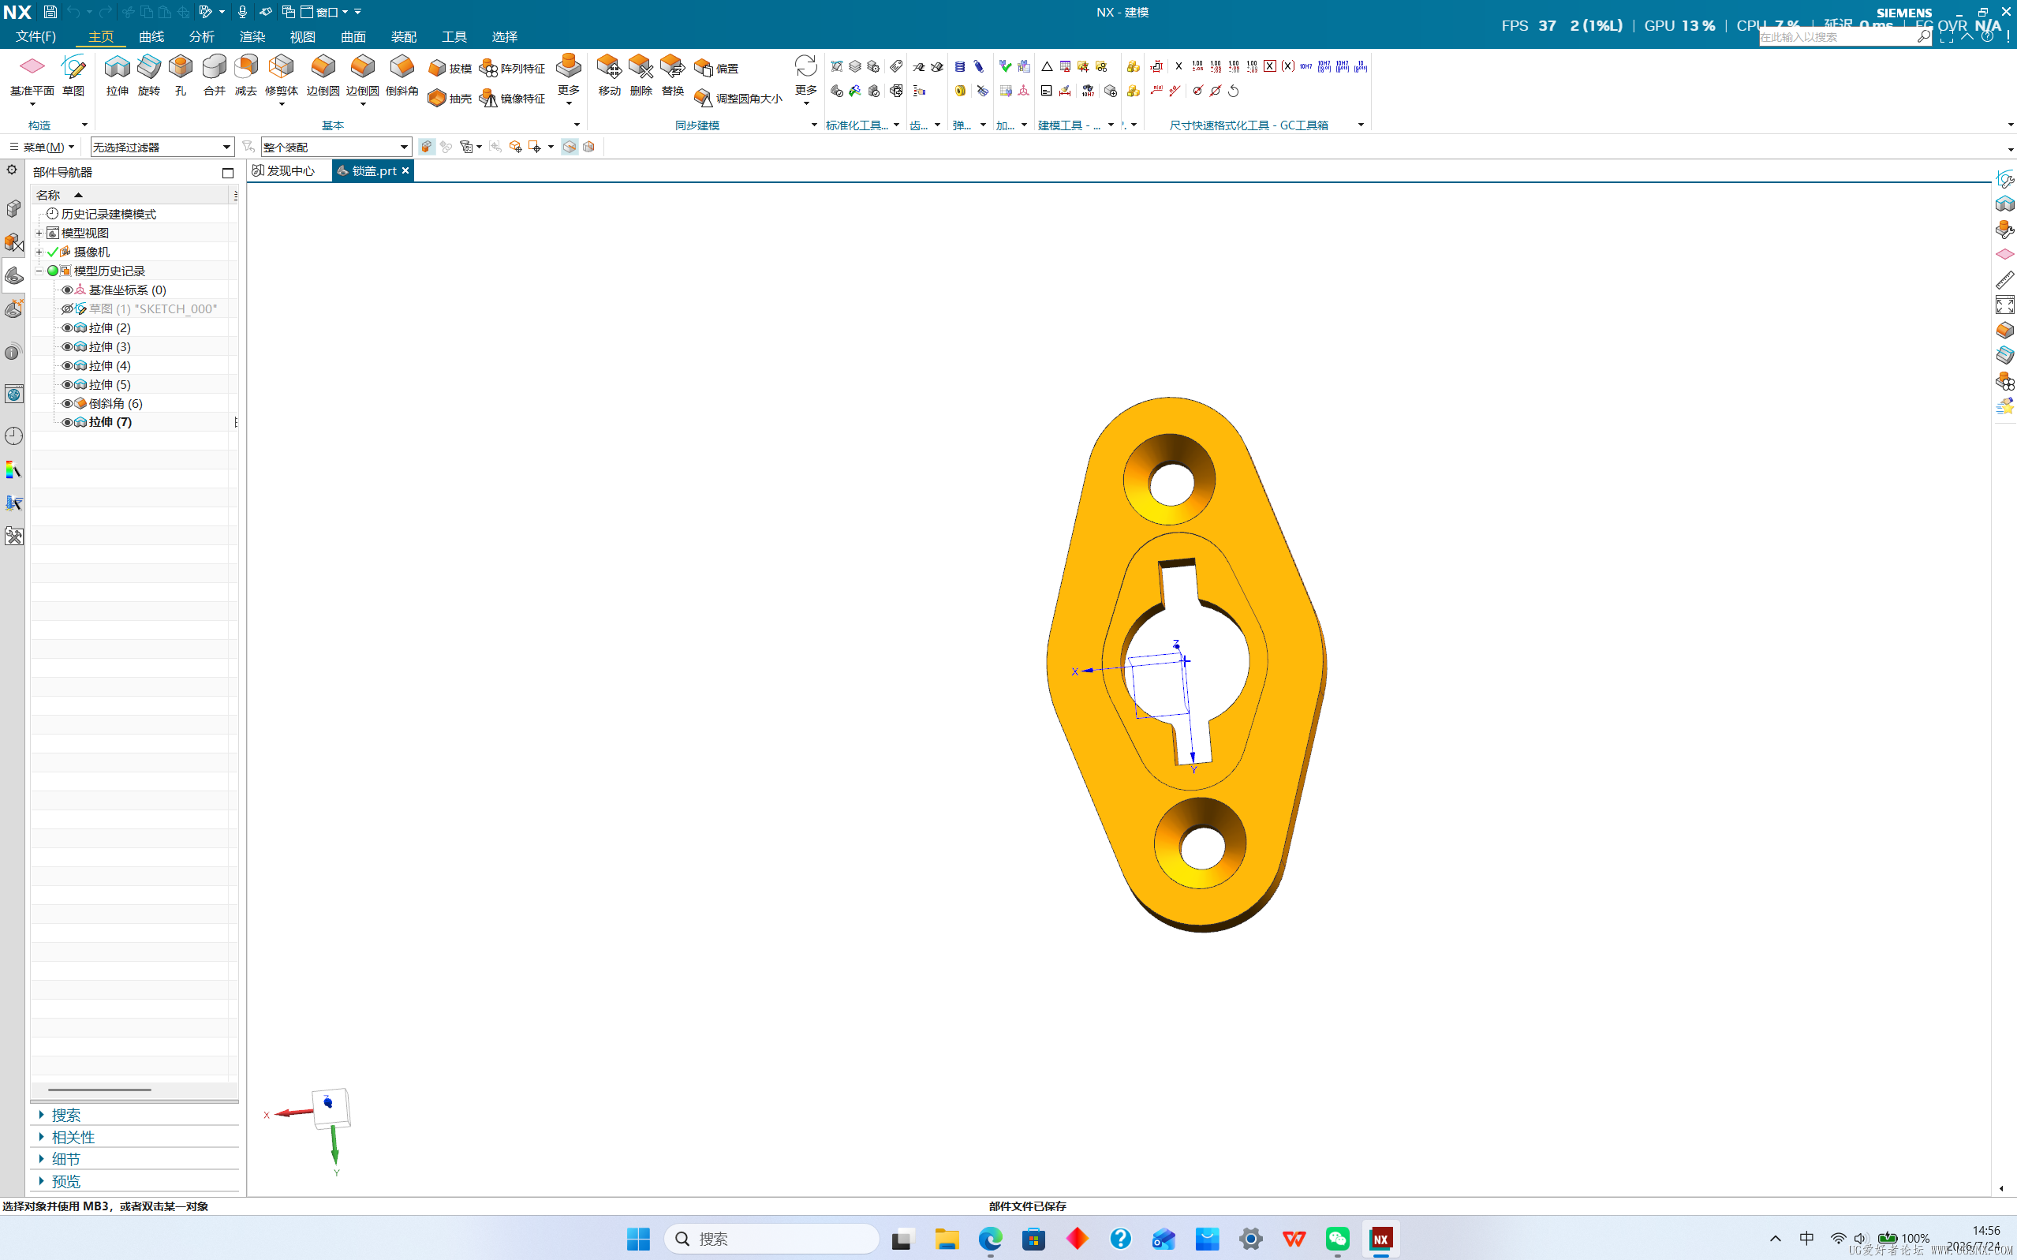Toggle visibility of 拉伸 (5)

tap(68, 384)
